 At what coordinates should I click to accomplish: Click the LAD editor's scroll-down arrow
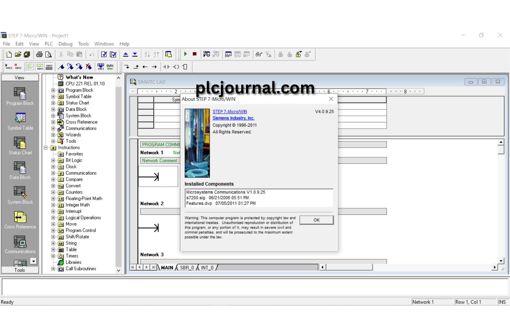(x=501, y=261)
